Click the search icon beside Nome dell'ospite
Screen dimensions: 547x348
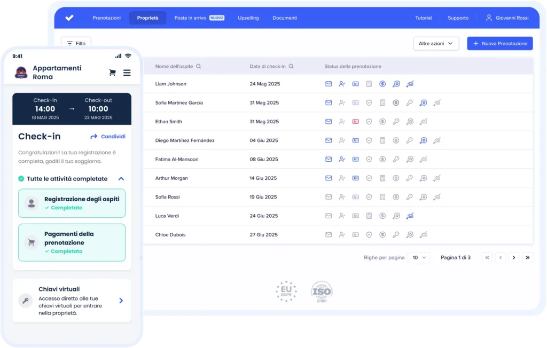(x=199, y=67)
